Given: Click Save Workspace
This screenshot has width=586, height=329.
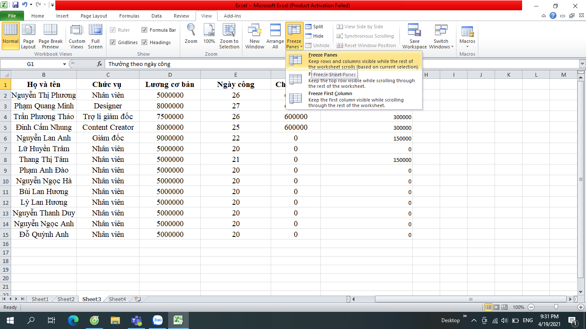Looking at the screenshot, I should pos(414,36).
